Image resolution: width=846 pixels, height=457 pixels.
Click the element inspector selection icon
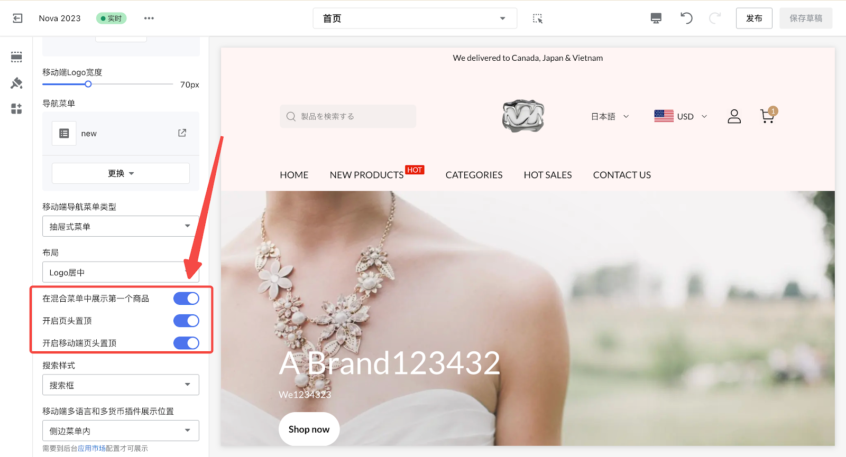tap(537, 18)
